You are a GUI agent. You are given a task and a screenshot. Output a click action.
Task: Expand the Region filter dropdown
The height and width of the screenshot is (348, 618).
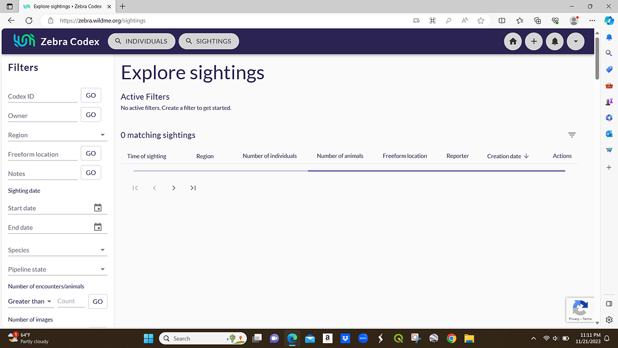(57, 135)
